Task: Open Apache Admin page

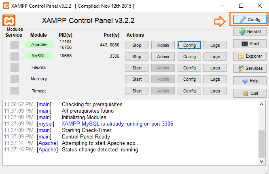Action: (163, 45)
